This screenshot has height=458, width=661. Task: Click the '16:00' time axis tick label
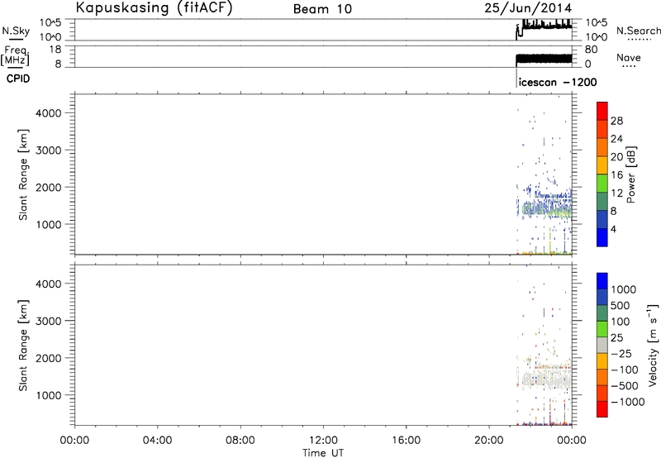(x=406, y=441)
